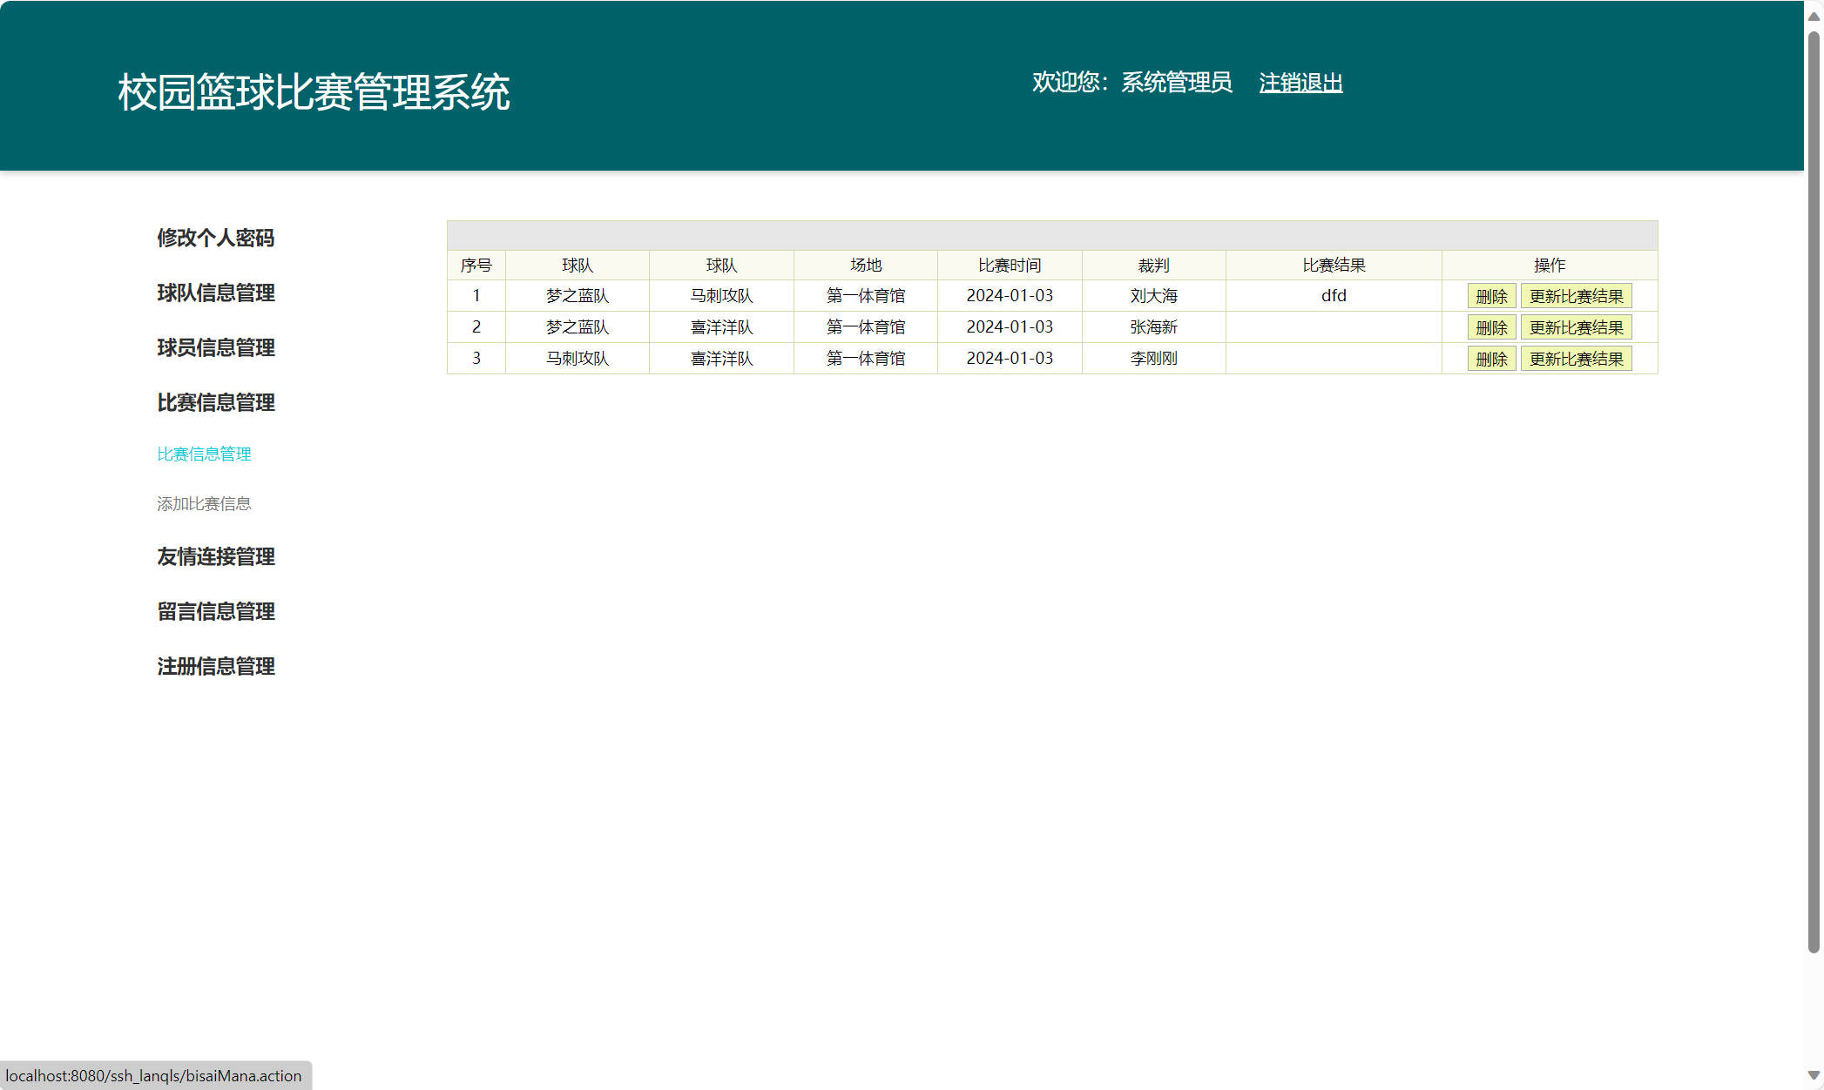
Task: Open the 友情连接管理 section
Action: (214, 557)
